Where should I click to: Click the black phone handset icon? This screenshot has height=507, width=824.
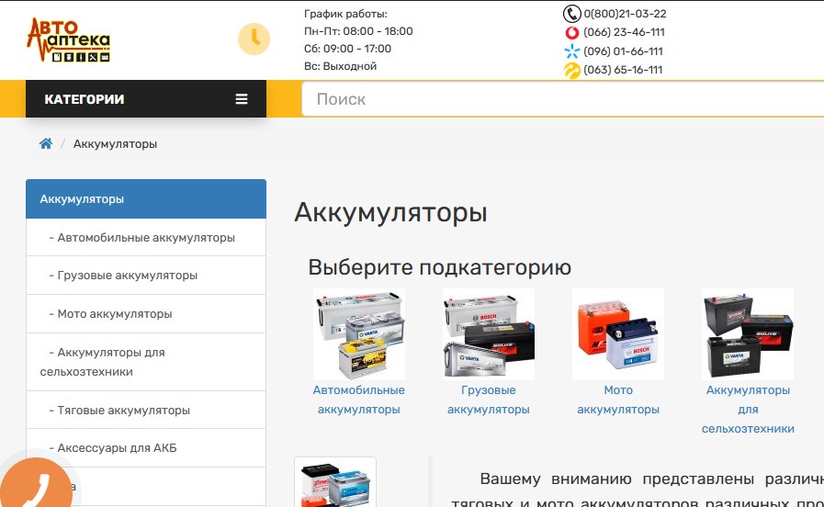point(571,14)
